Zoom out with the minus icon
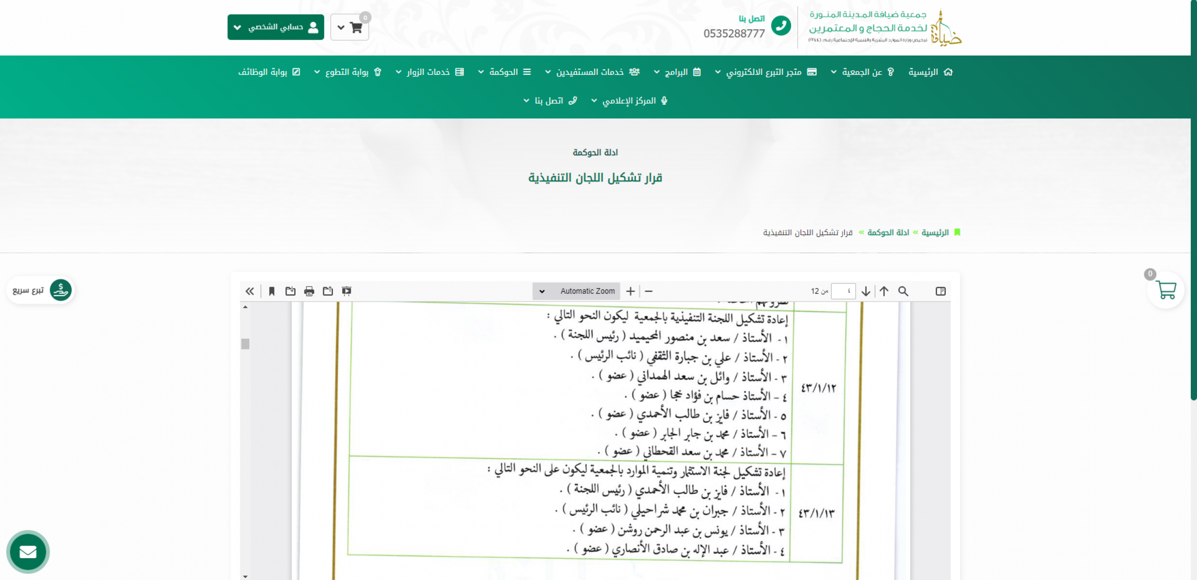Image resolution: width=1197 pixels, height=580 pixels. [x=649, y=291]
